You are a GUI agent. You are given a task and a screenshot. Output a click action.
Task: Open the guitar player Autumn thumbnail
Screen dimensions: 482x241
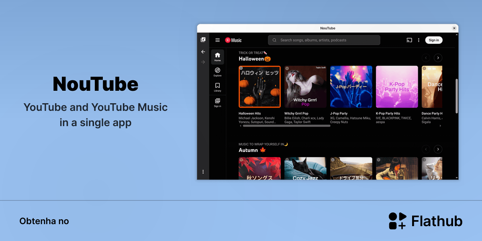(397, 168)
